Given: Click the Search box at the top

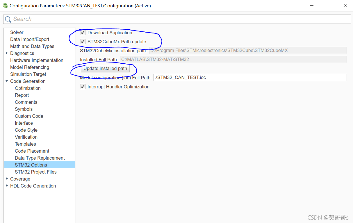Looking at the screenshot, I should point(177,19).
